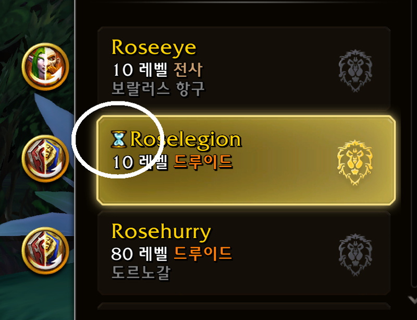Screen dimensions: 417x320
Task: Select the Rosehurry character entry
Action: click(x=244, y=253)
